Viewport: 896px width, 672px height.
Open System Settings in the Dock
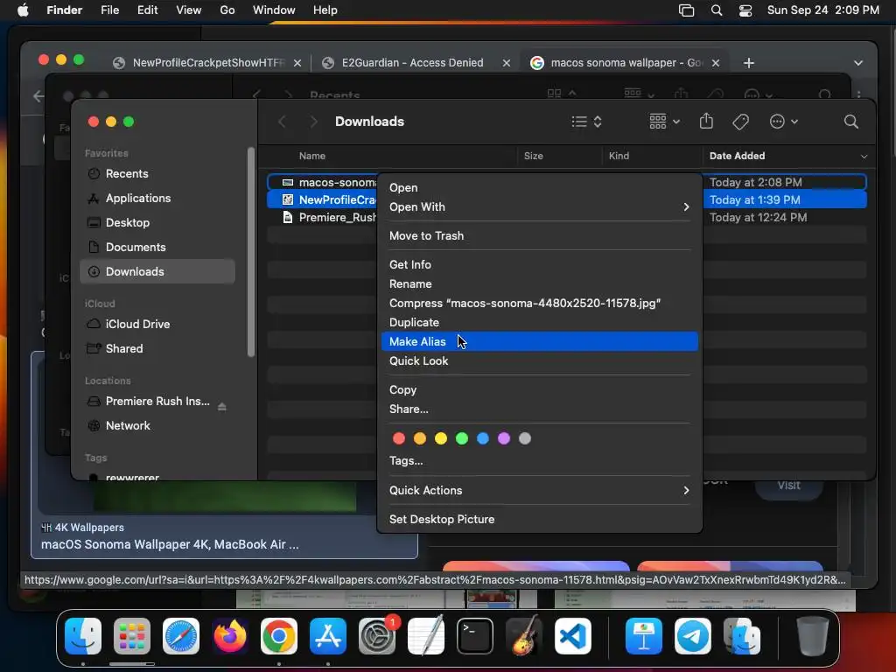click(x=377, y=636)
